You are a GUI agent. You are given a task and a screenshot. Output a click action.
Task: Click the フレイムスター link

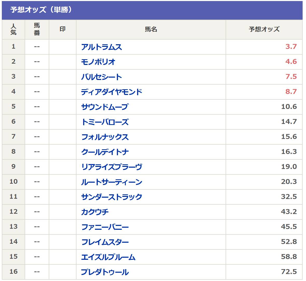105,242
